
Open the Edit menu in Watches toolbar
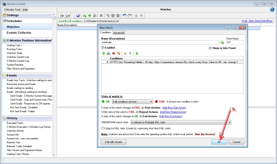[x=68, y=16]
